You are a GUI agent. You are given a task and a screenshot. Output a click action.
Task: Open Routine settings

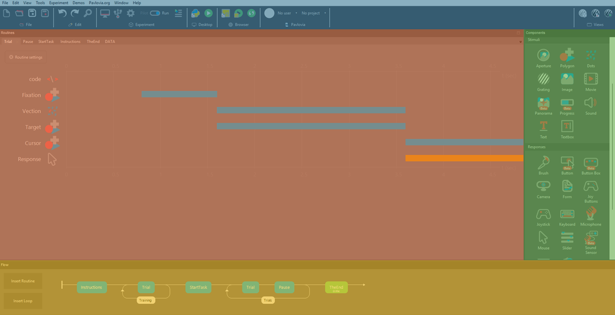pyautogui.click(x=25, y=57)
